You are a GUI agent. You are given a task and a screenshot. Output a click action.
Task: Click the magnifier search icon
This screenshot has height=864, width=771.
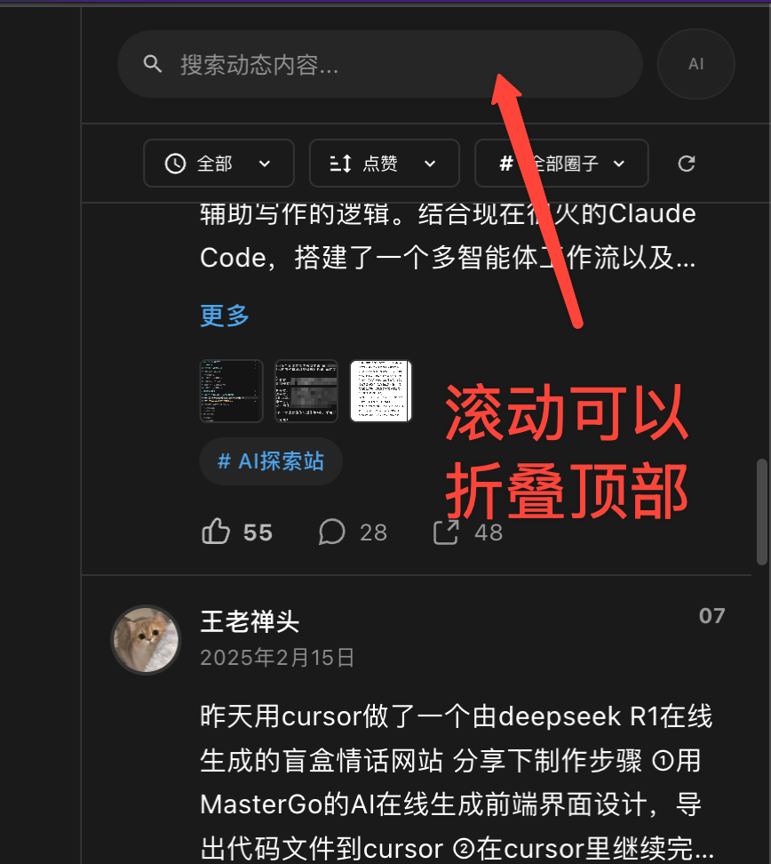pyautogui.click(x=153, y=64)
